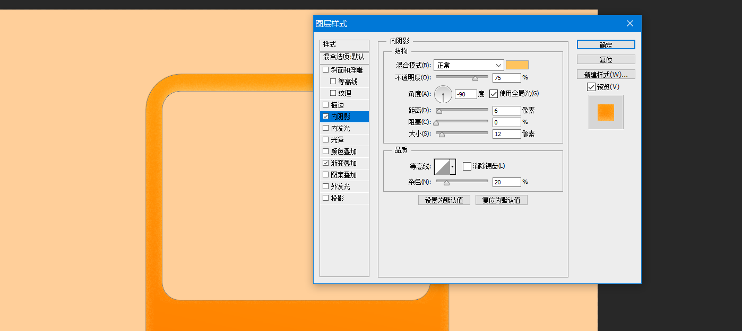Enable the 等高线 sub-style checkbox
The height and width of the screenshot is (331, 742).
pyautogui.click(x=333, y=82)
